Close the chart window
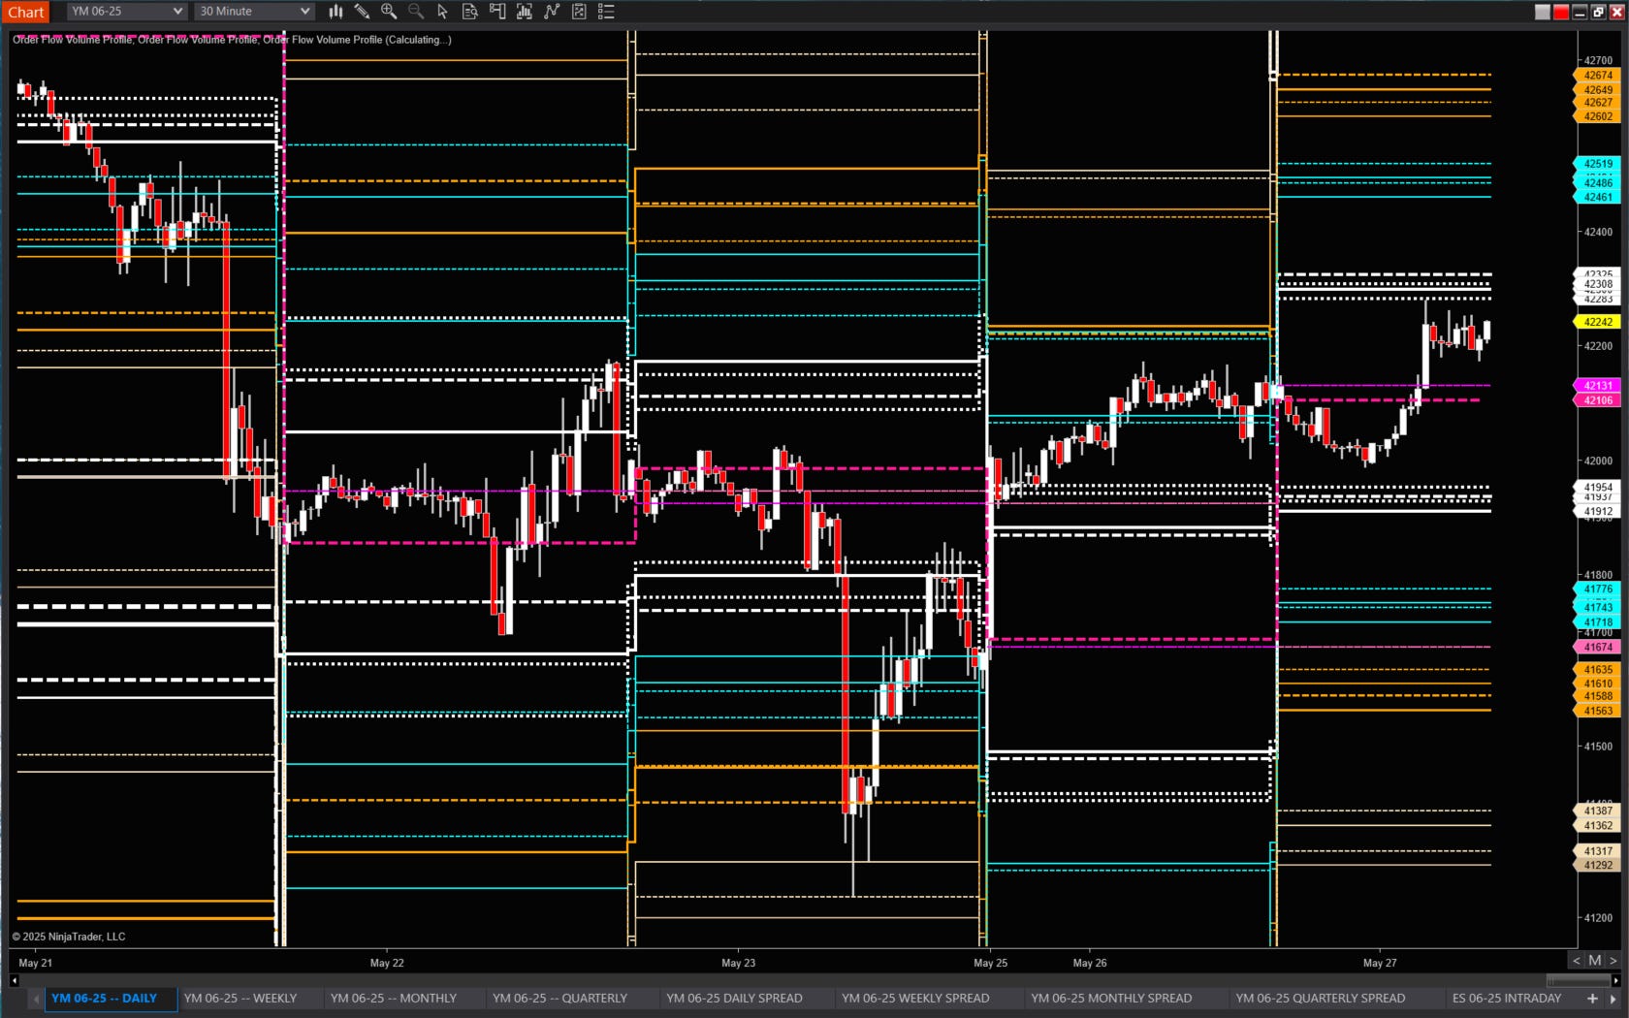The height and width of the screenshot is (1018, 1629). coord(1616,12)
